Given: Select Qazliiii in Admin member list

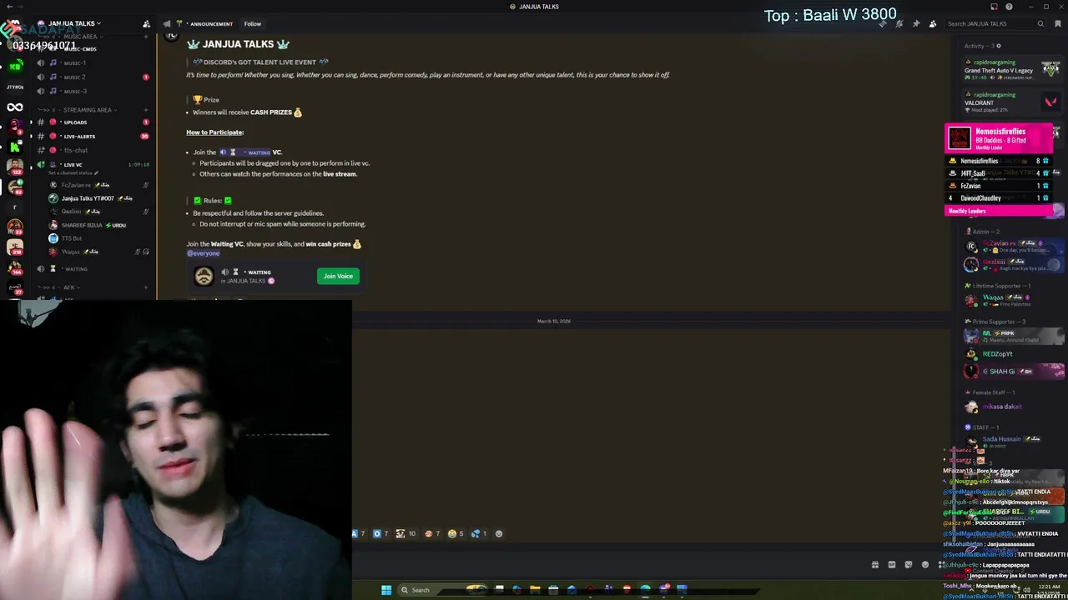Looking at the screenshot, I should click(1012, 264).
